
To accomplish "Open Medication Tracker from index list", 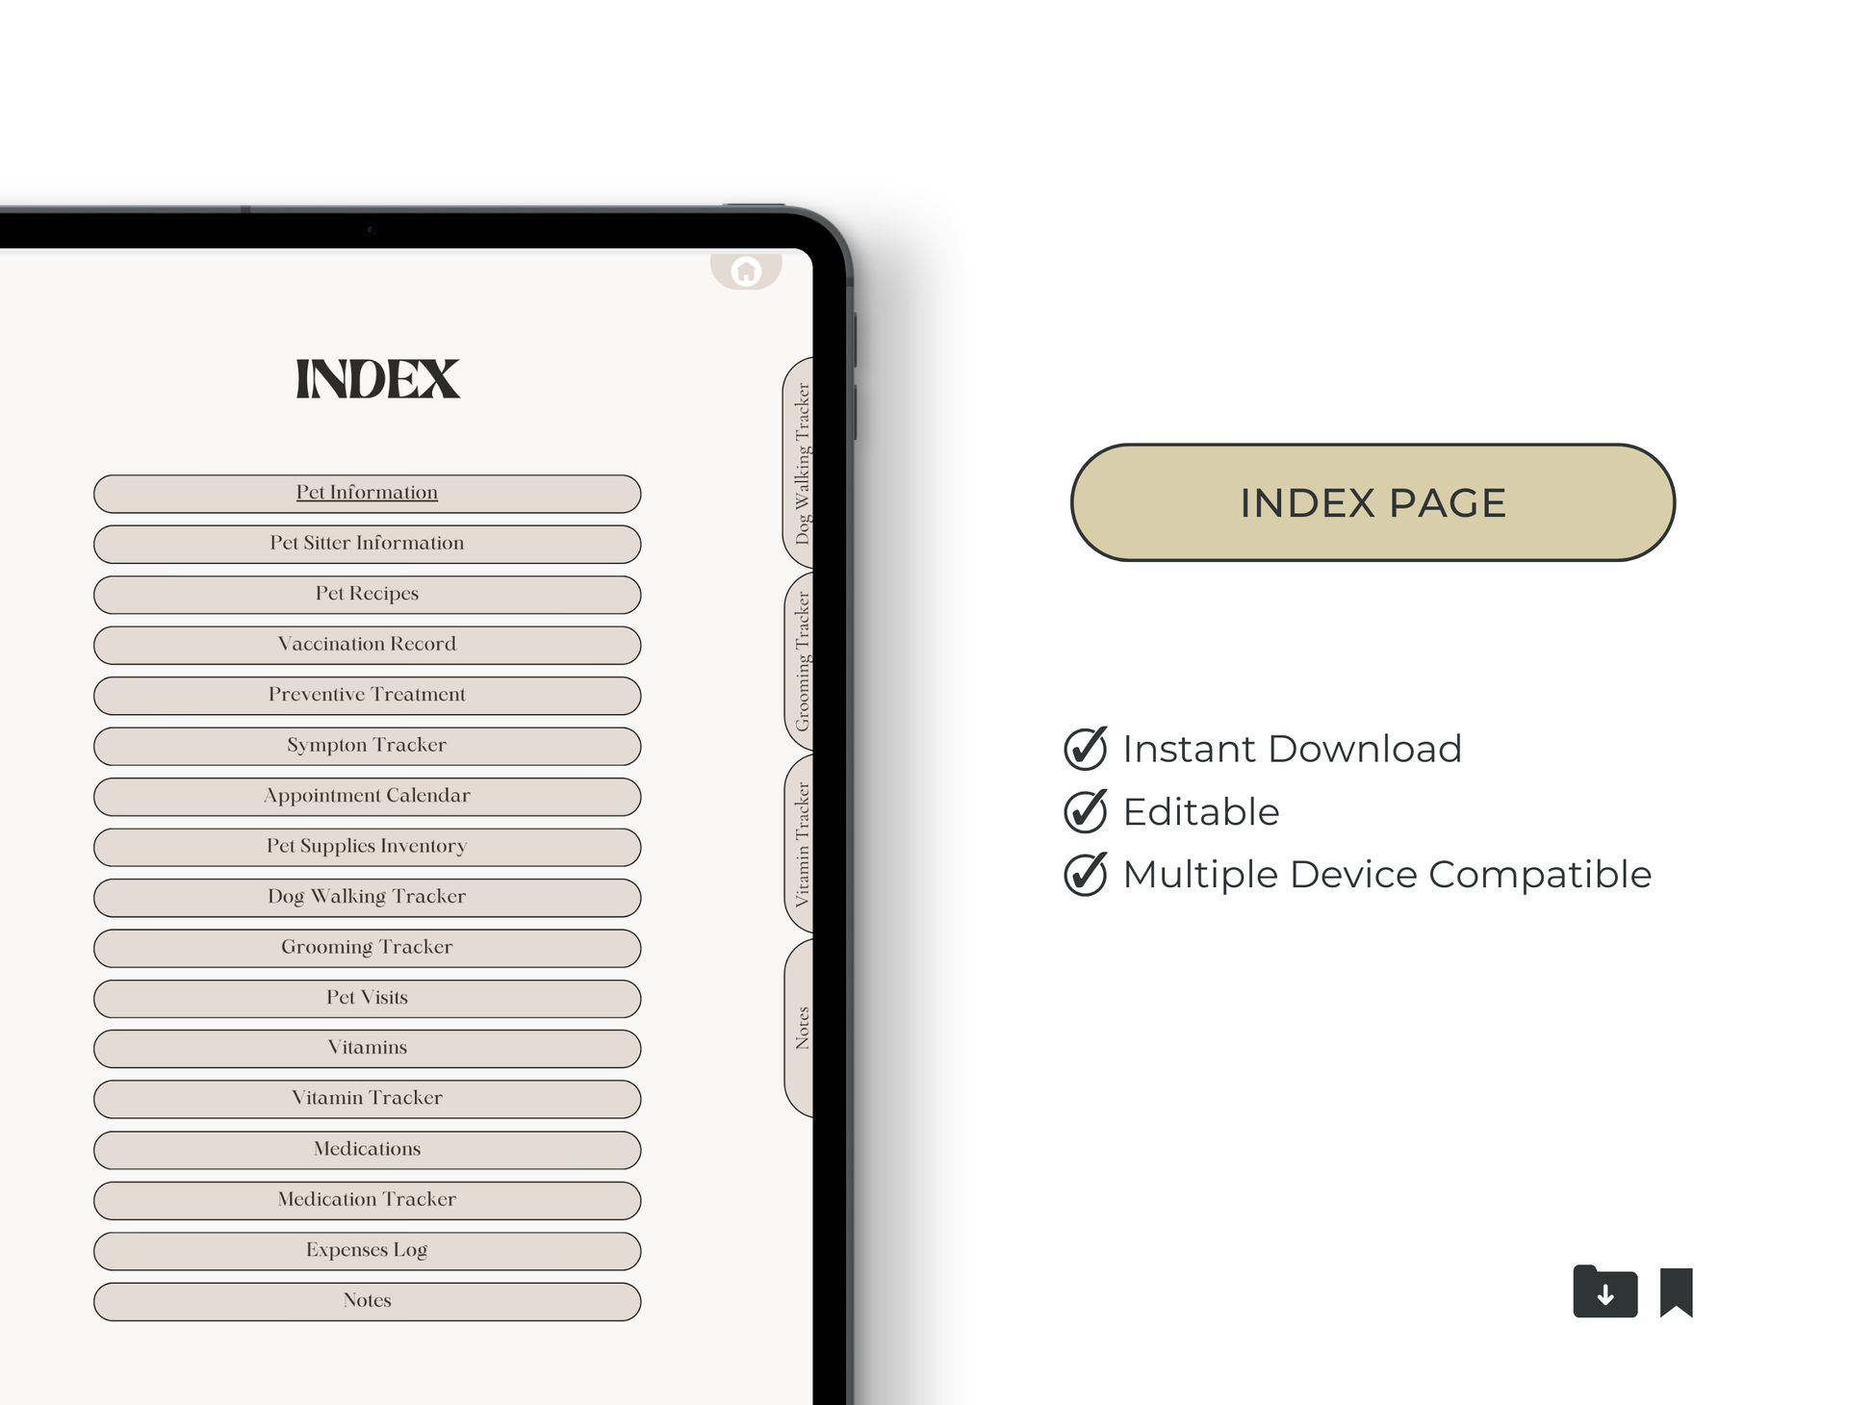I will (367, 1200).
